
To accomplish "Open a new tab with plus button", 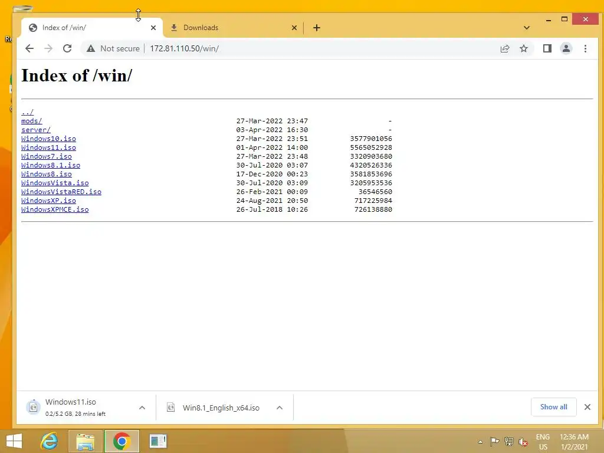I will pos(317,28).
